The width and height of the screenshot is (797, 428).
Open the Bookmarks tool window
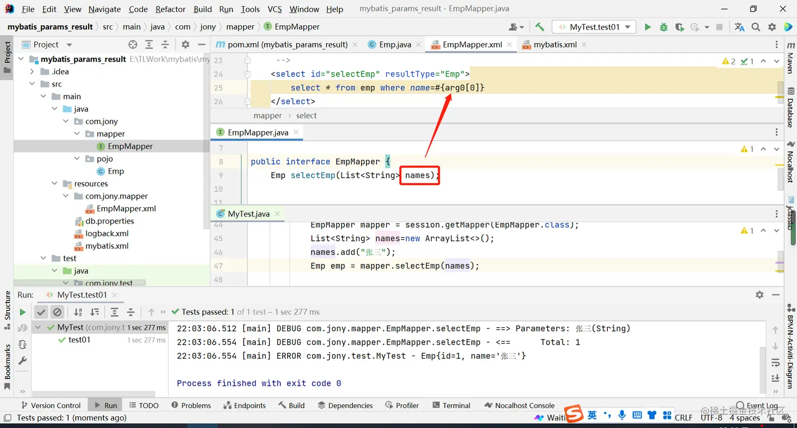[x=7, y=367]
